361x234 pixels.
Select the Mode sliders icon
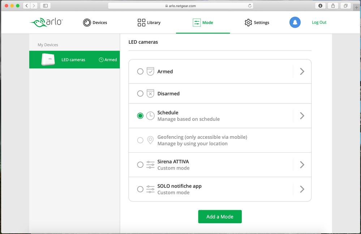pos(197,22)
